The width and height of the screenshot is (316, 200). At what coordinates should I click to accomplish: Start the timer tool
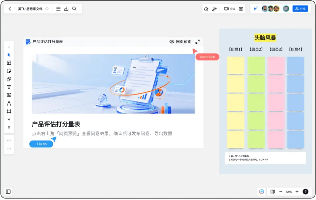pos(206,9)
